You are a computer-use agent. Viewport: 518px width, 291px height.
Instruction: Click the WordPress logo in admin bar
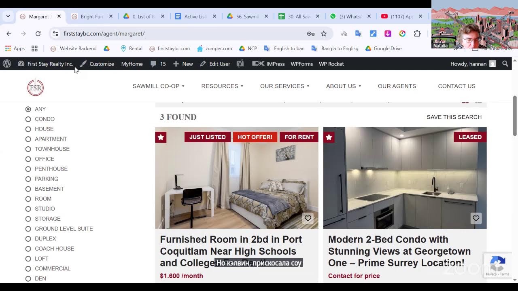(7, 64)
